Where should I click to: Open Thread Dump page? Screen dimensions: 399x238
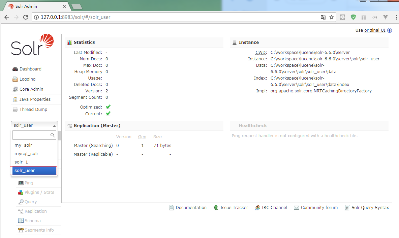click(33, 110)
